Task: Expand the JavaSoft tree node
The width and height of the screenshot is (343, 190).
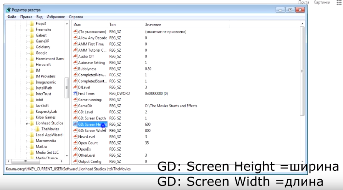Action: (27, 106)
